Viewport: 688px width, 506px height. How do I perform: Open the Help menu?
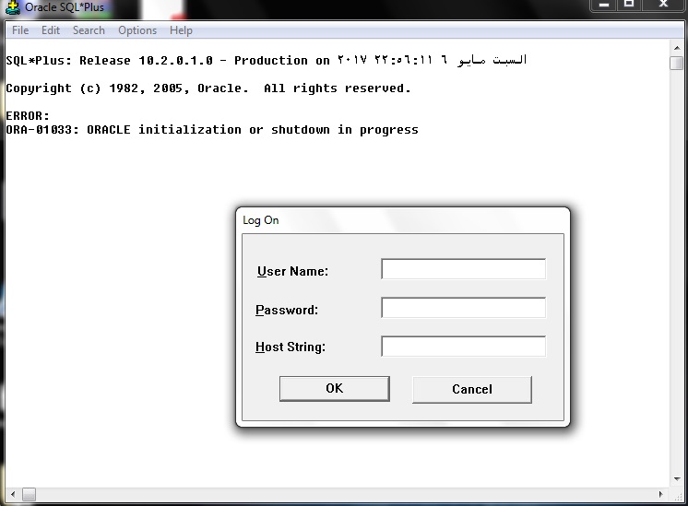(181, 30)
